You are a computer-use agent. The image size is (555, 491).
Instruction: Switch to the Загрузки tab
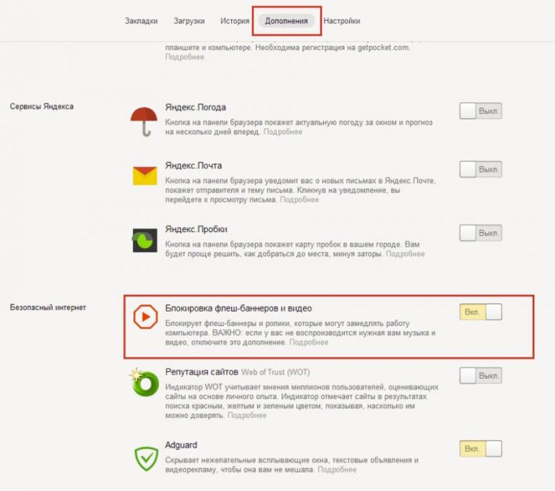tap(189, 21)
